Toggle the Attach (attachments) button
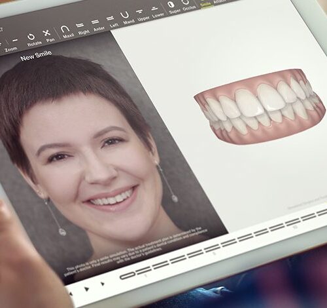The height and width of the screenshot is (308, 327). pyautogui.click(x=219, y=2)
